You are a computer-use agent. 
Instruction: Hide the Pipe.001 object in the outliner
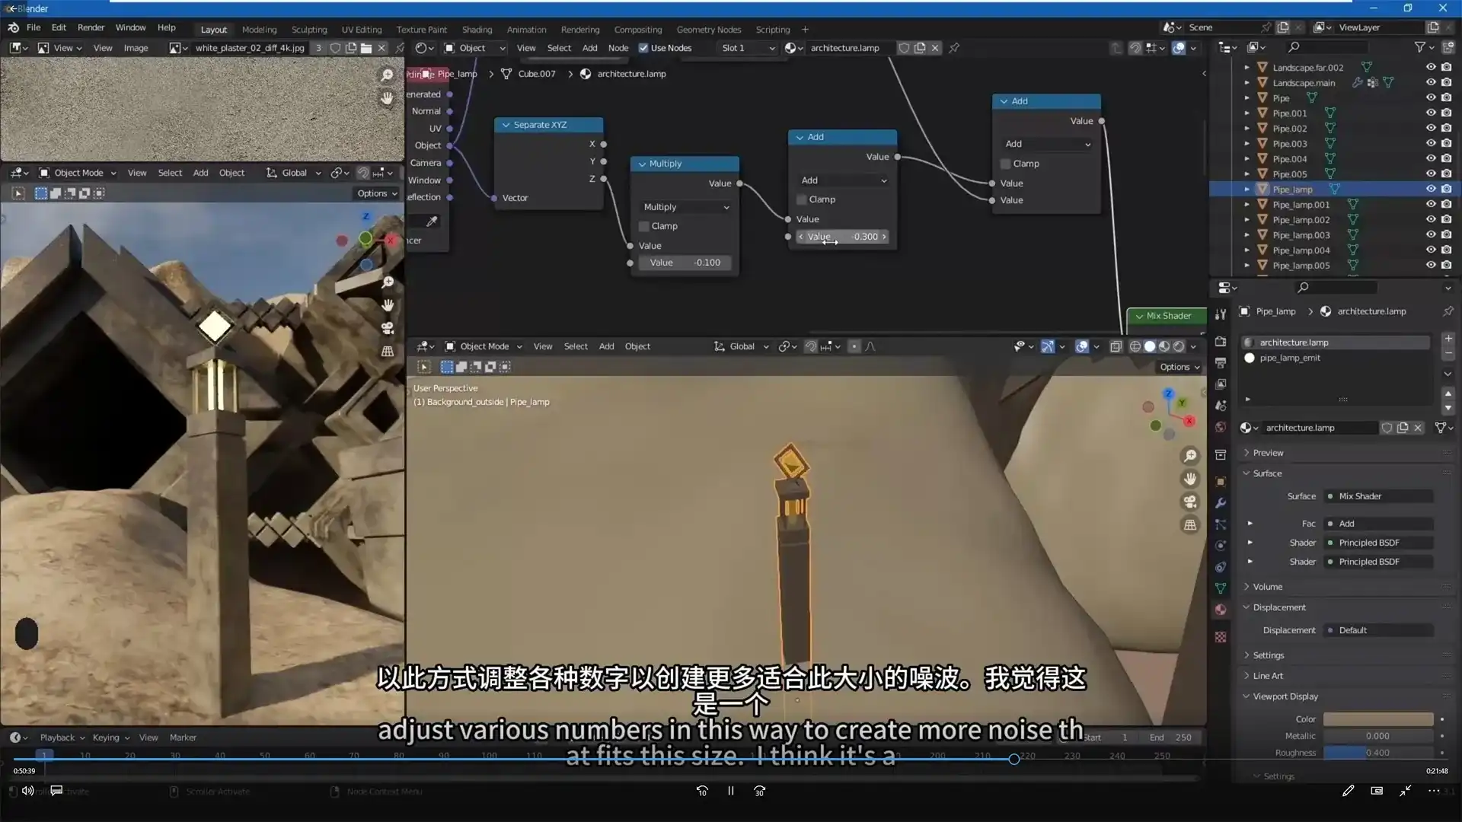point(1432,113)
